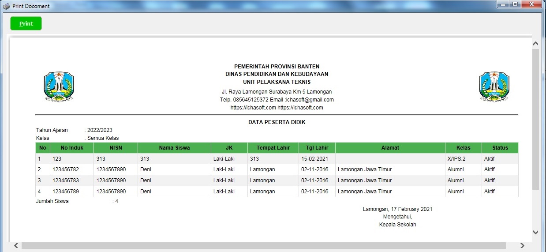
Task: Click 'Deni' name in row 4
Action: (x=146, y=192)
